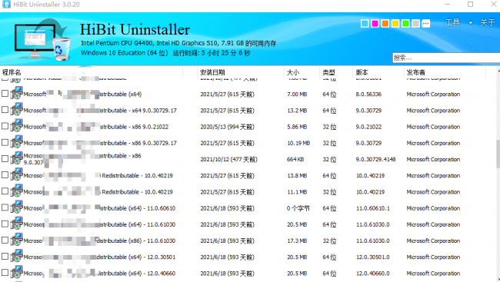Expand the dropdown arrow beside 工具
The image size is (500, 282).
click(x=470, y=23)
